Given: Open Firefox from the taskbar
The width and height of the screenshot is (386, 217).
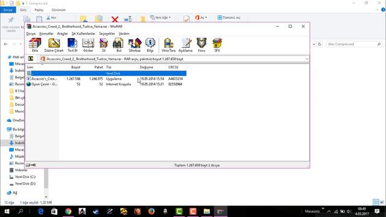Looking at the screenshot, I should [151, 212].
